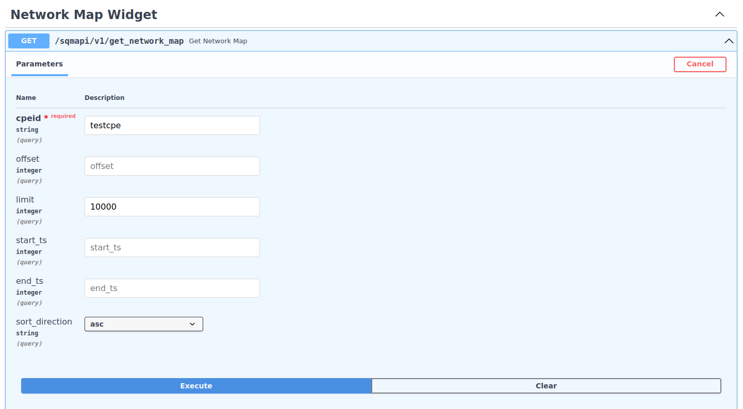Click the Description column header

pos(105,98)
